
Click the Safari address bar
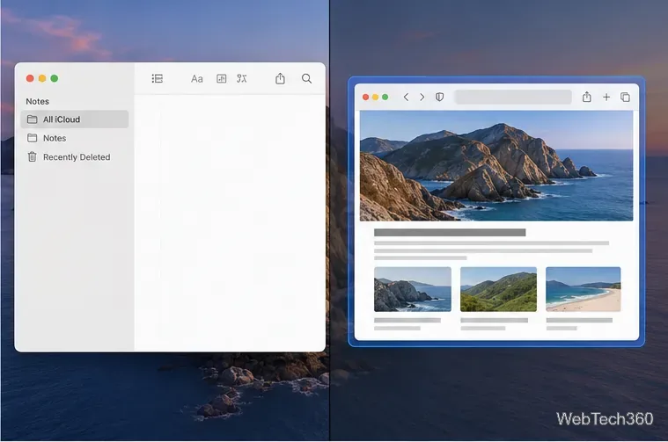tap(513, 97)
